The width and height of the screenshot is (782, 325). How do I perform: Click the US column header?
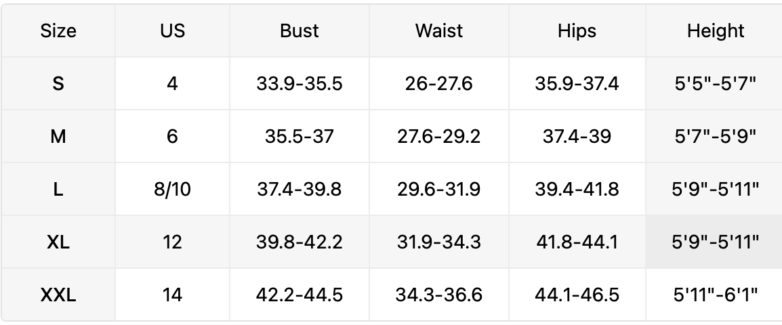pos(172,30)
